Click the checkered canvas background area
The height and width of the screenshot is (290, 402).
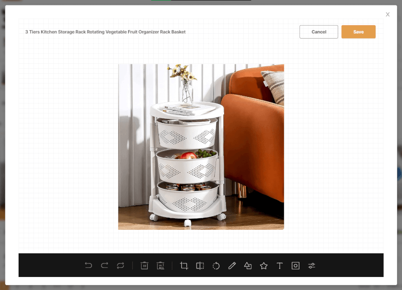coord(65,146)
